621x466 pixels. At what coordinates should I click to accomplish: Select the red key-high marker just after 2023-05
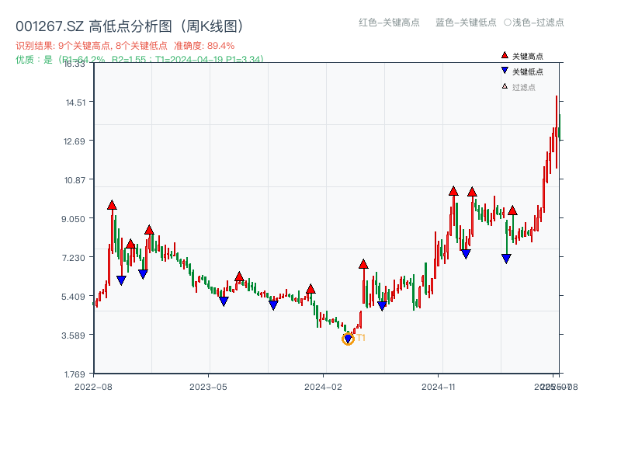point(239,276)
